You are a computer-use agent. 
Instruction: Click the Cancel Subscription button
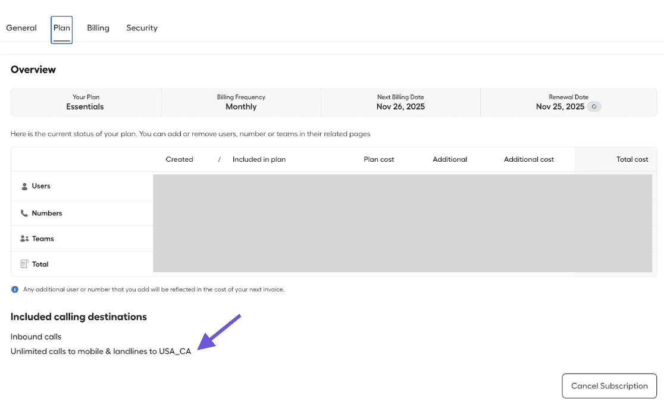(609, 385)
